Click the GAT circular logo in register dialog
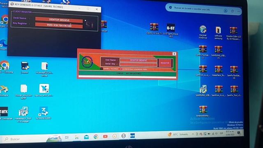Viewport: 263px width, 148px height. (87, 62)
